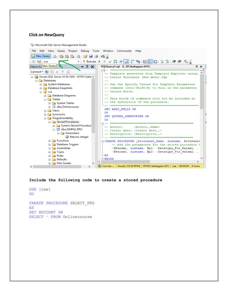Screen dimensions: 228x291
Task: Click the green Debug play icon
Action: [99, 62]
